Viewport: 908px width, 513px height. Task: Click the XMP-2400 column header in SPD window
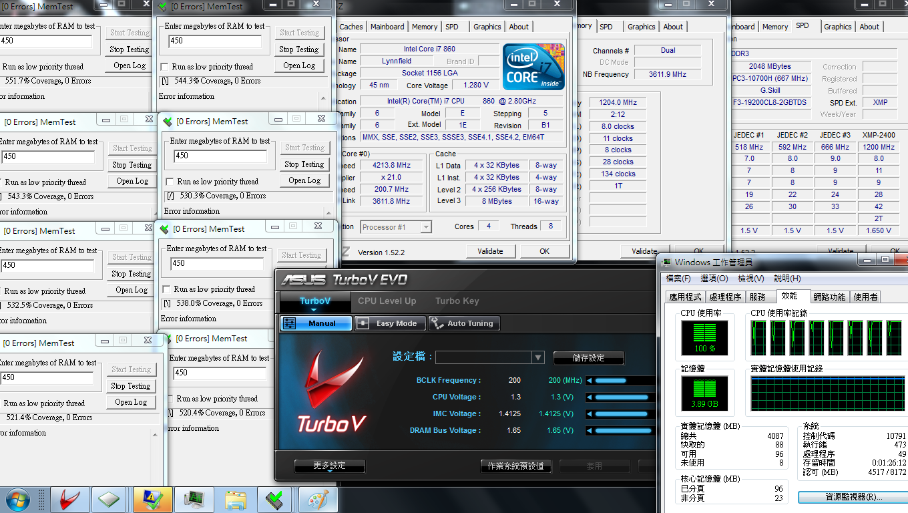[x=879, y=135]
